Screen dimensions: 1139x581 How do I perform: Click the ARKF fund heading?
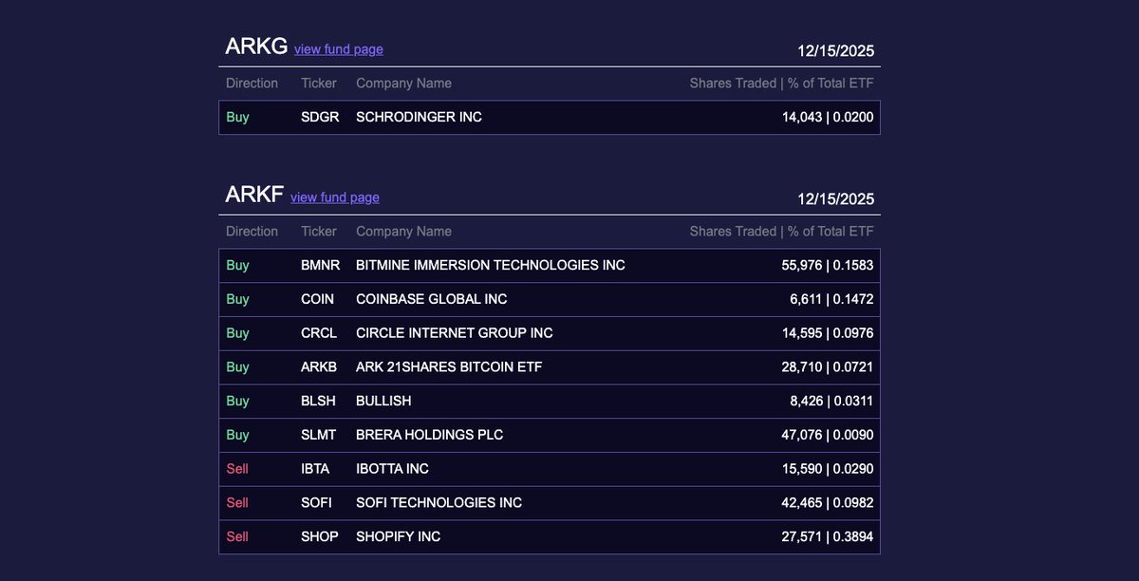tap(254, 195)
